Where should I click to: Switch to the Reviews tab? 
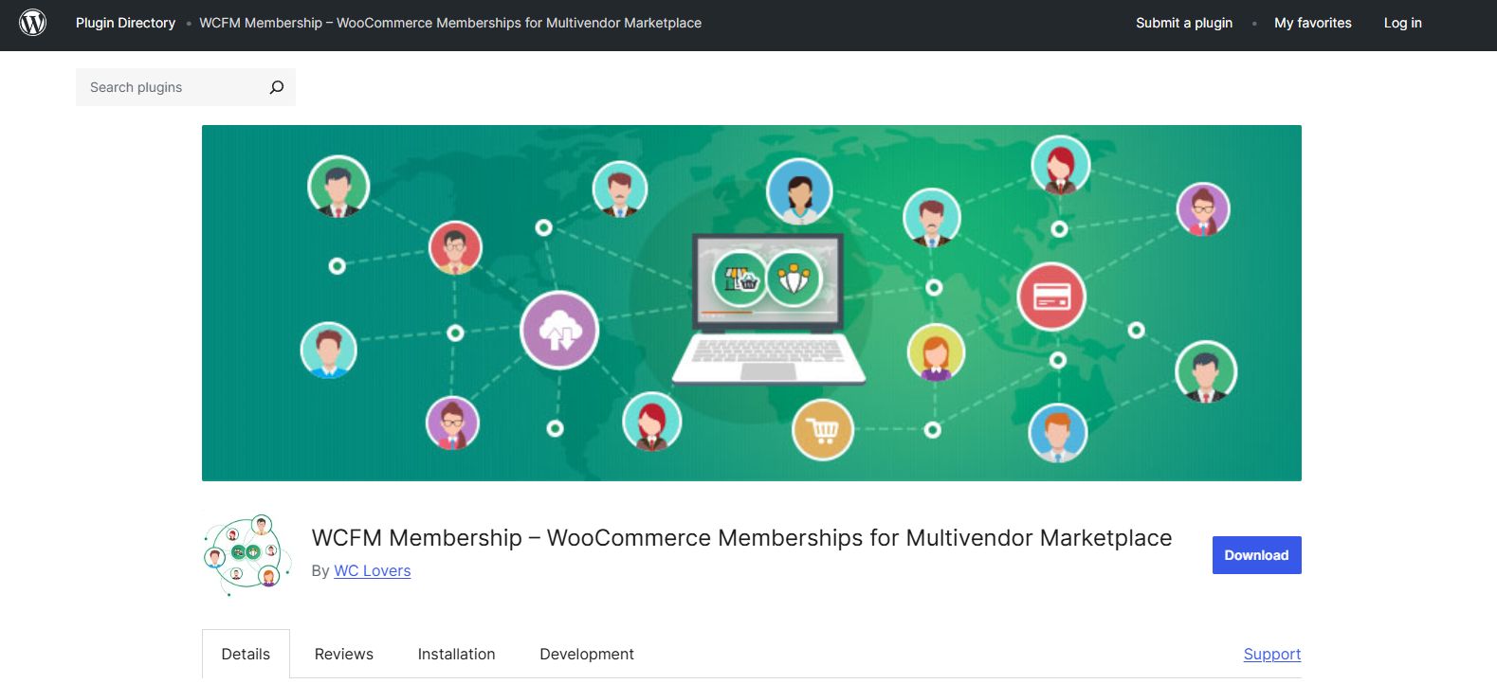click(x=344, y=654)
